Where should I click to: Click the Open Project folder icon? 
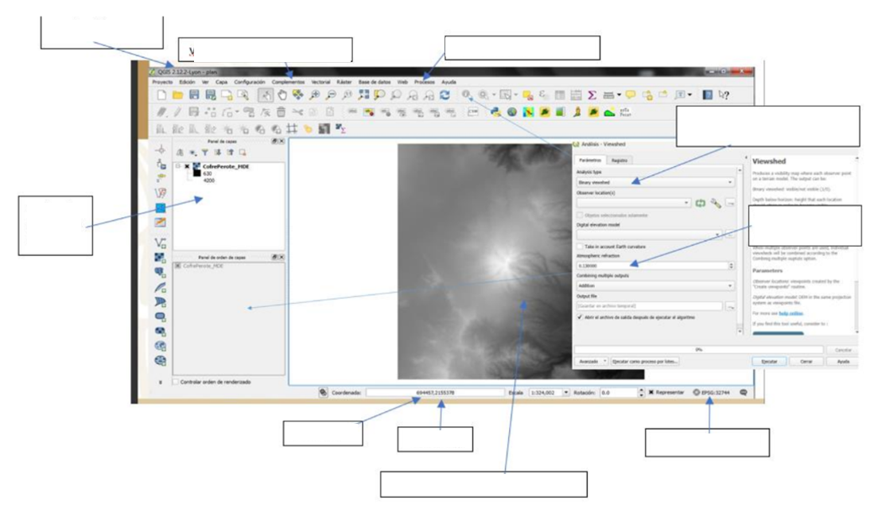(x=177, y=95)
